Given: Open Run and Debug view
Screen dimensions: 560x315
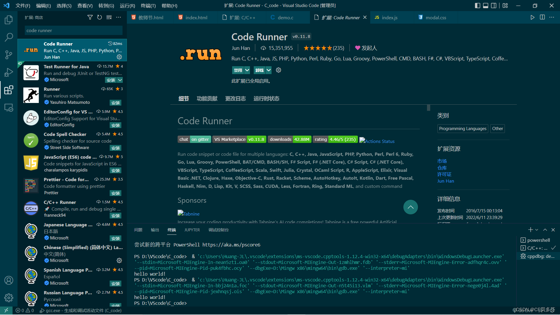Looking at the screenshot, I should 9,72.
